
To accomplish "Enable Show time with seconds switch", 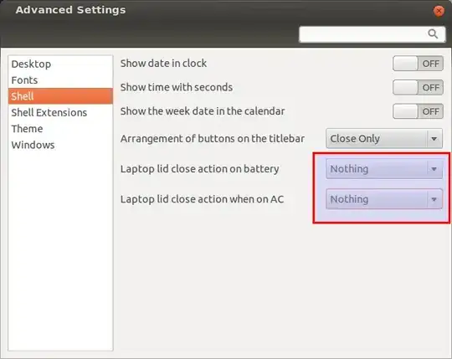I will click(x=418, y=87).
